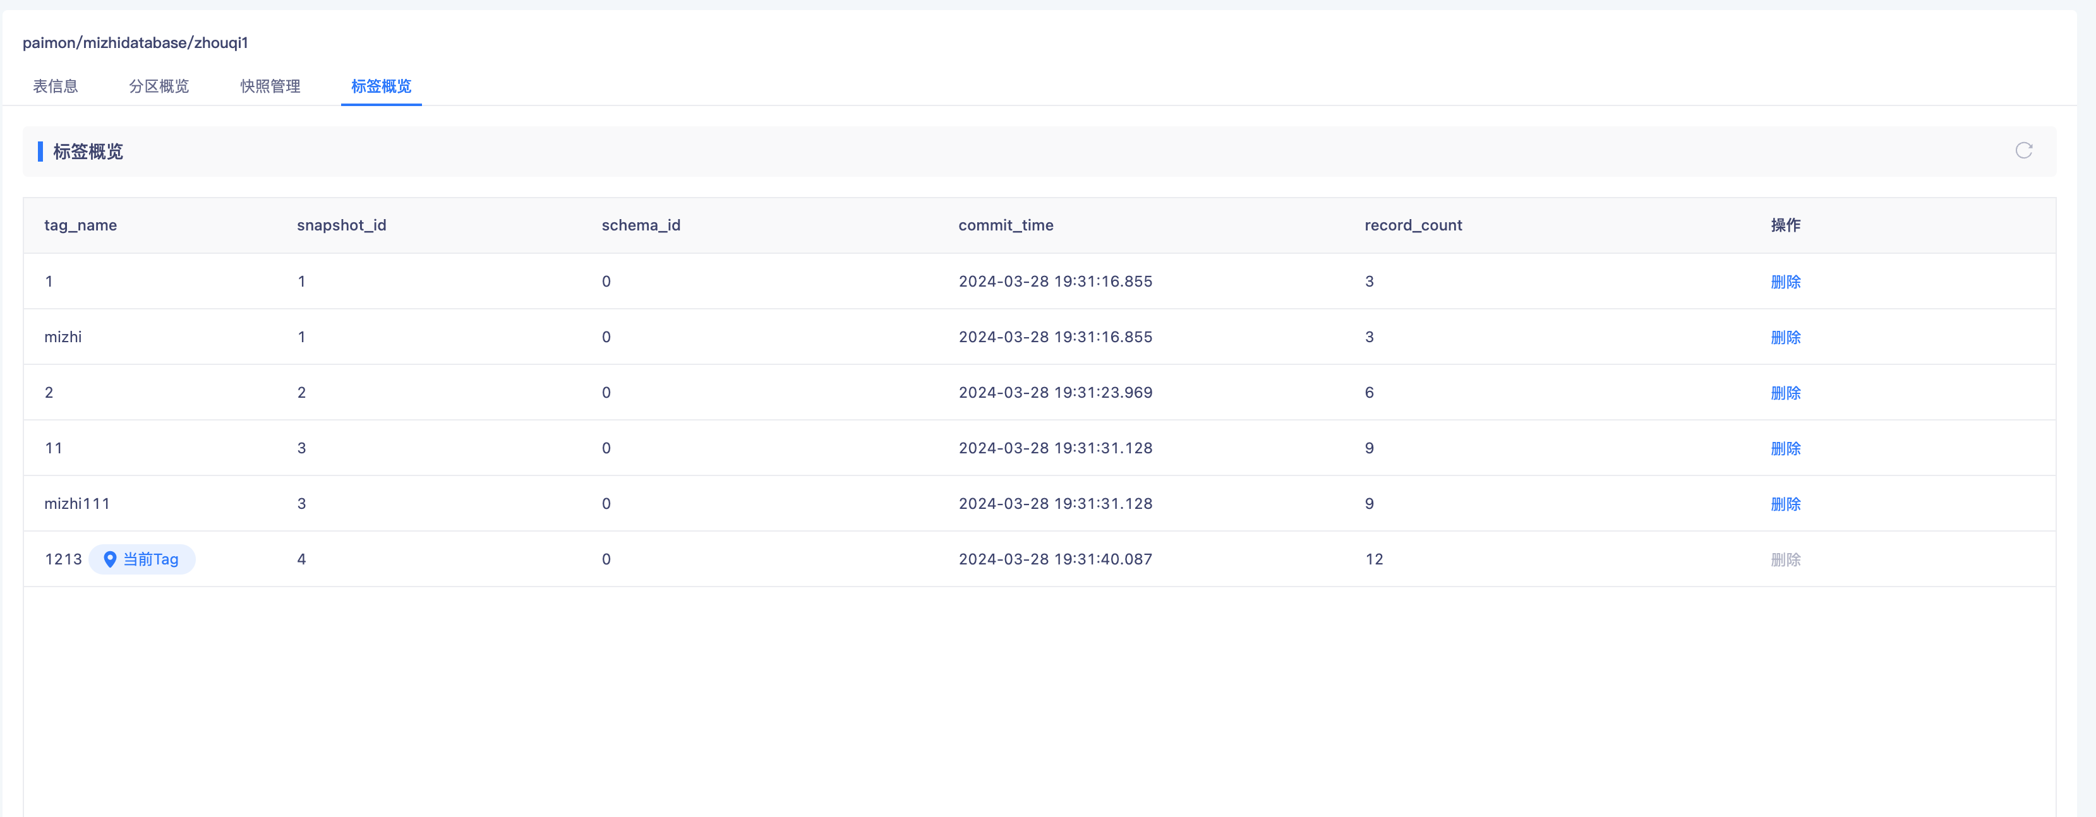Click the schema_id column header

coord(641,225)
